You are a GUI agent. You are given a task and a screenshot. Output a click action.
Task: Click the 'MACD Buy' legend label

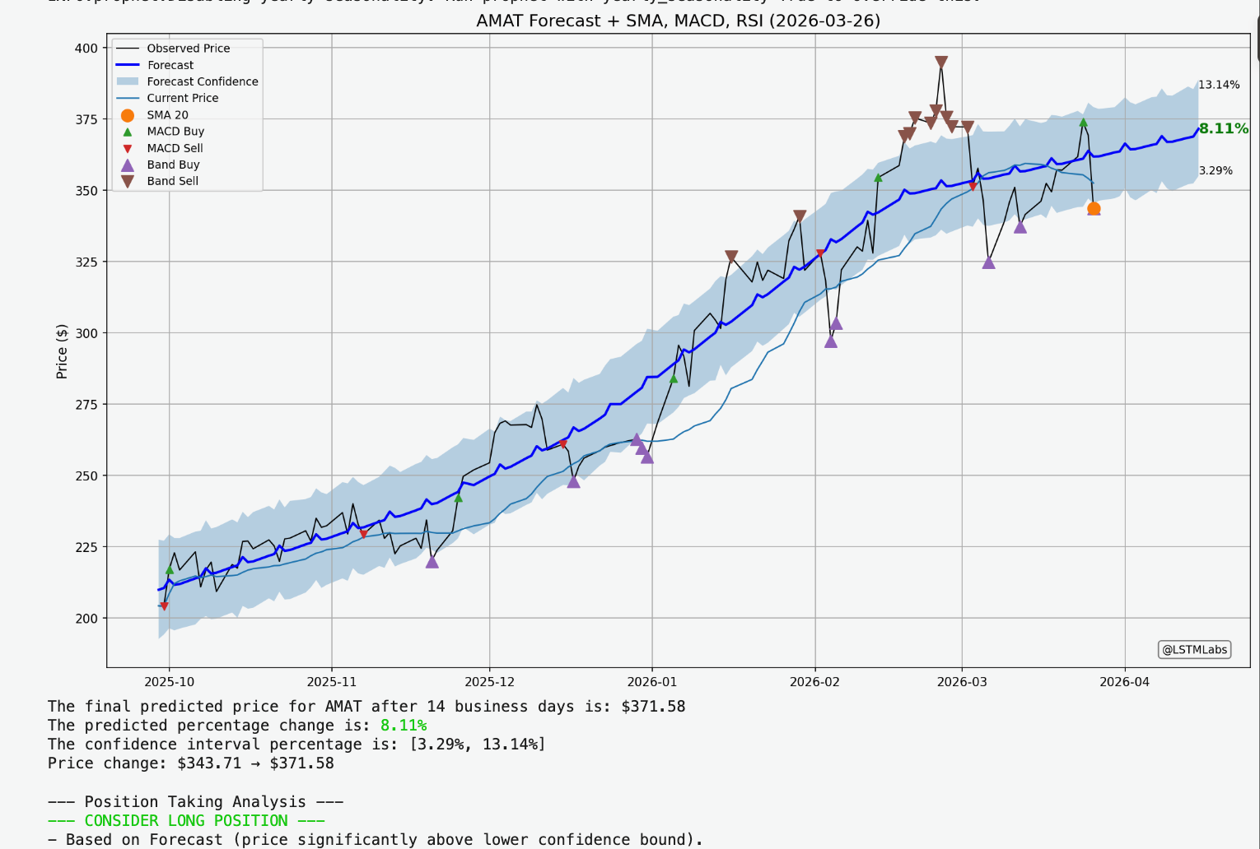[175, 132]
